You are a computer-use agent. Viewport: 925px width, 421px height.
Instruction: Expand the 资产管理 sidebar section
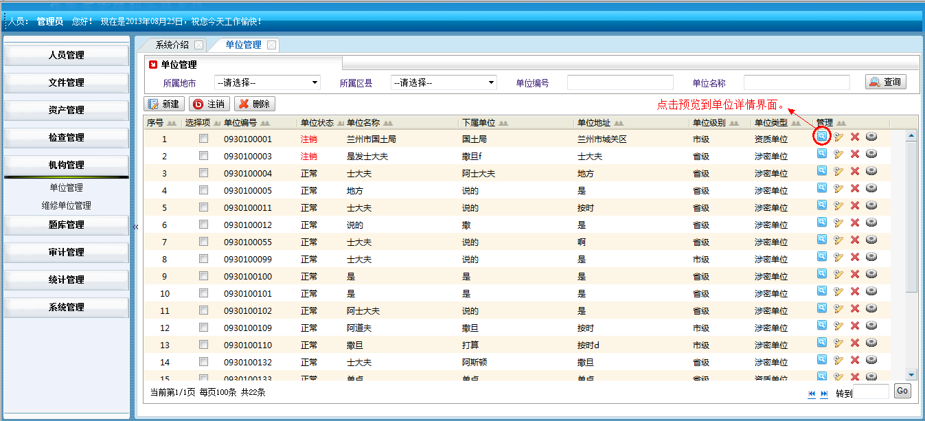coord(67,110)
